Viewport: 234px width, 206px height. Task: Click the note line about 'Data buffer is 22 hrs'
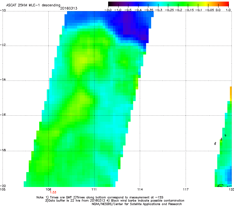click(114, 201)
